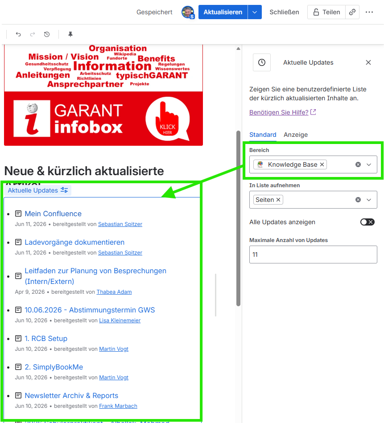Open the Aktualisieren split-button dropdown arrow
The width and height of the screenshot is (384, 423).
(255, 12)
